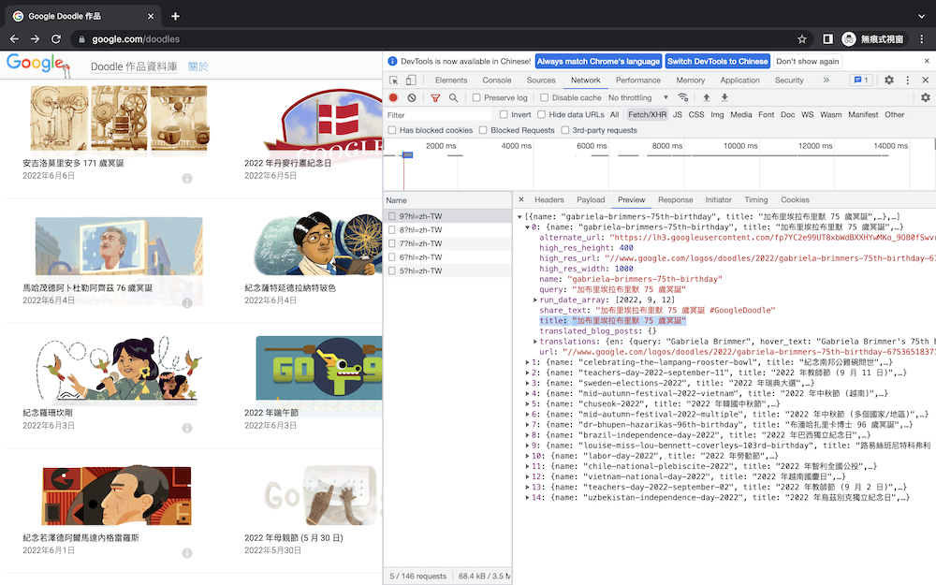Open DevTools settings gear

[x=889, y=80]
